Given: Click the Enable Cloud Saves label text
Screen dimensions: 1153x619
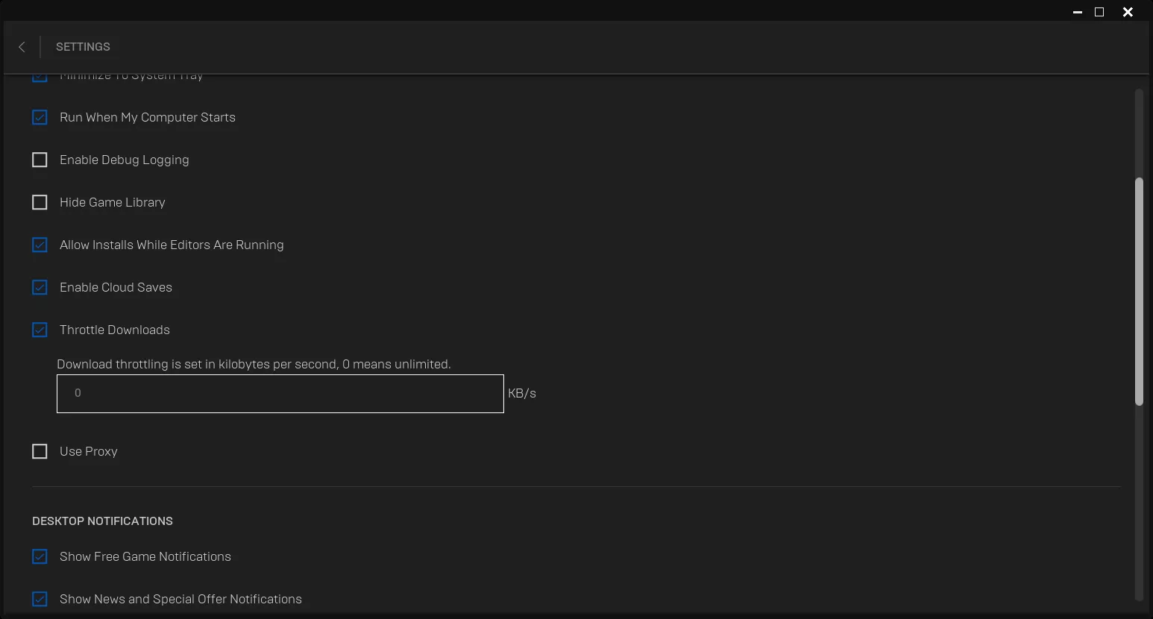Looking at the screenshot, I should (116, 287).
